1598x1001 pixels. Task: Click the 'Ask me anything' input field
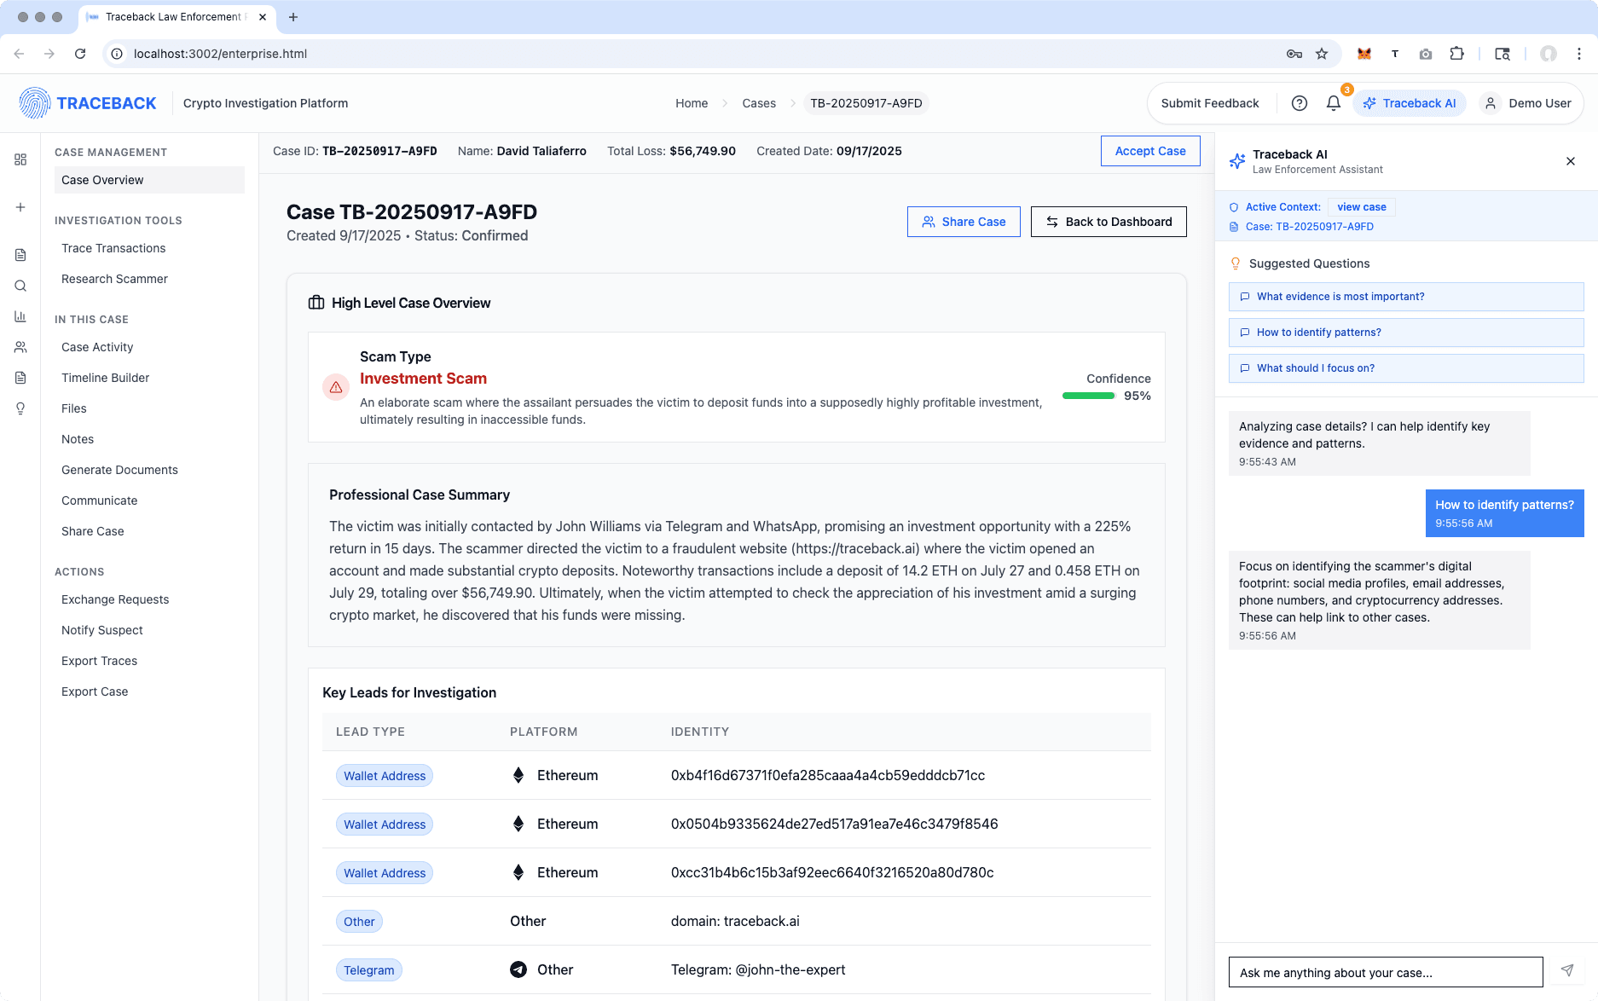[x=1386, y=972]
